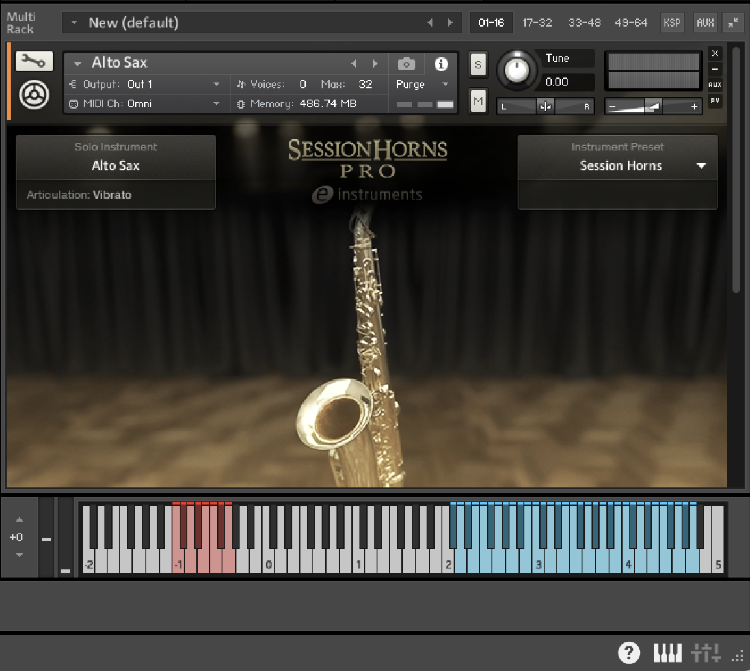
Task: Switch to rack page 17-32
Action: coord(537,23)
